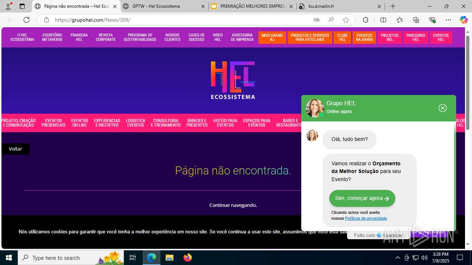
Task: Open the REVISTA CORPORATE menu item
Action: point(106,38)
